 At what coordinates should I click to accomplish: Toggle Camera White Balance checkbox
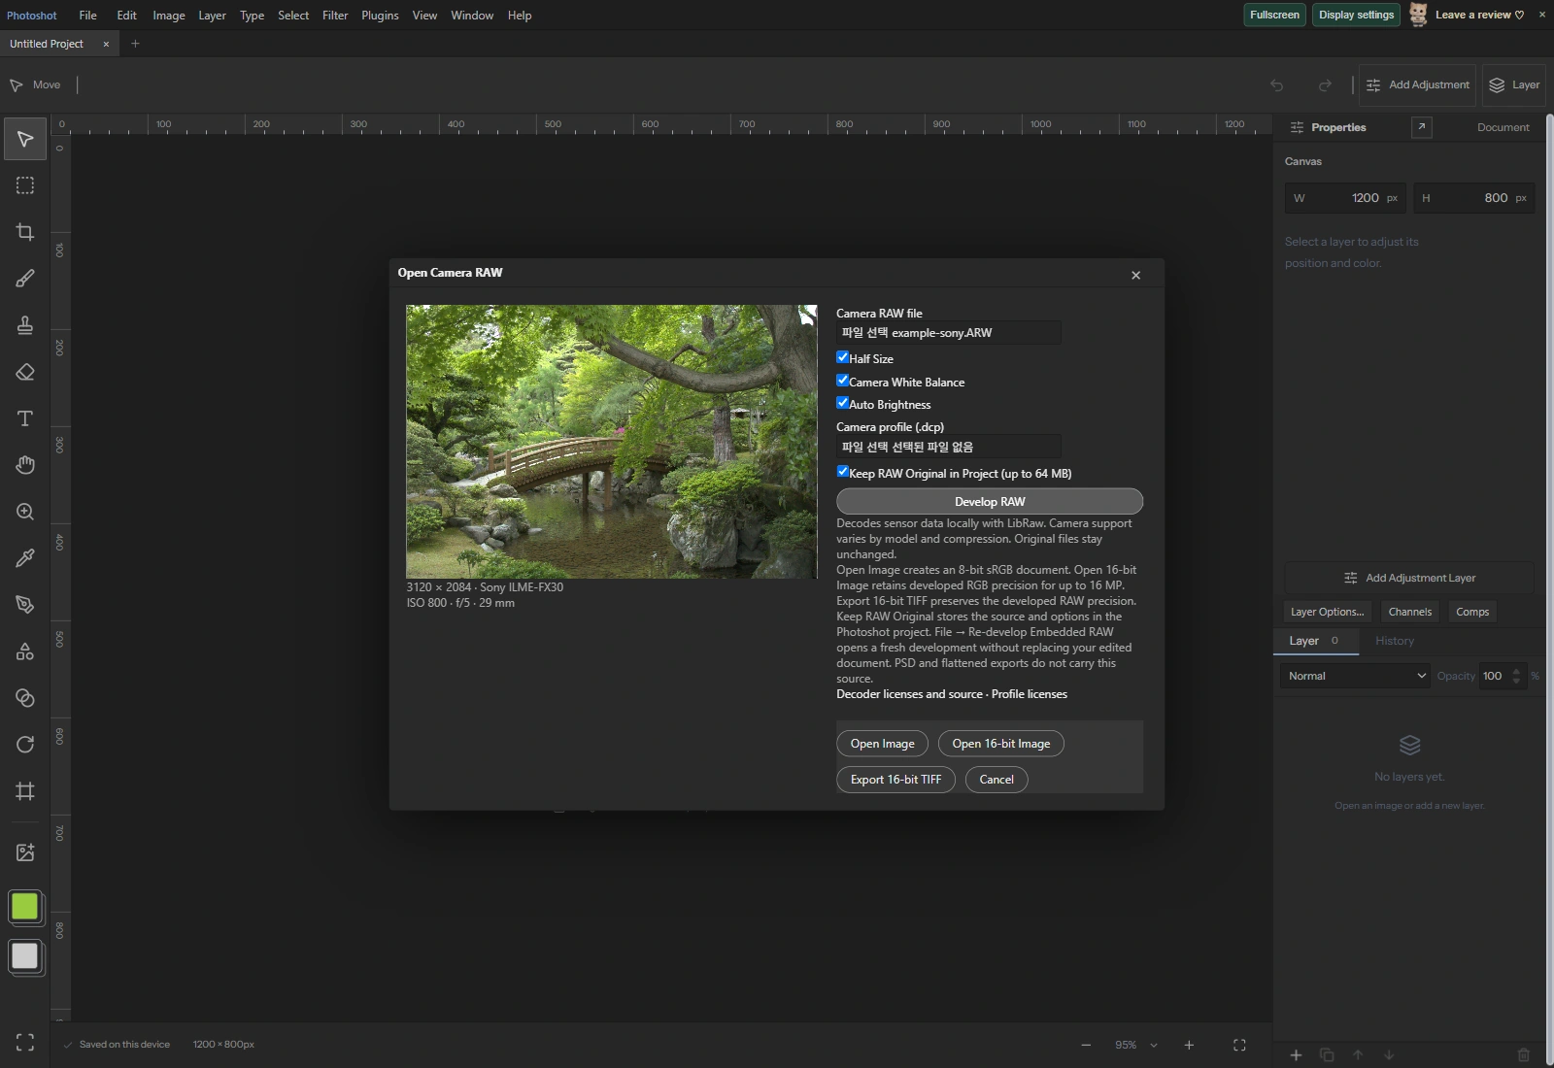click(843, 381)
